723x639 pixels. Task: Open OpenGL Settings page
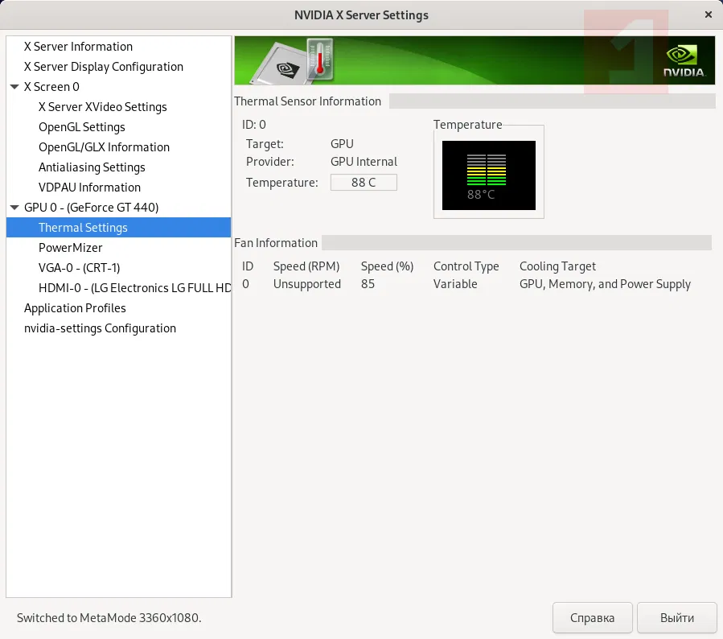point(82,127)
